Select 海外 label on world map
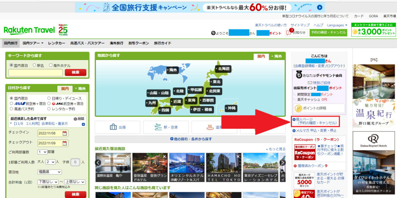 coord(173,70)
